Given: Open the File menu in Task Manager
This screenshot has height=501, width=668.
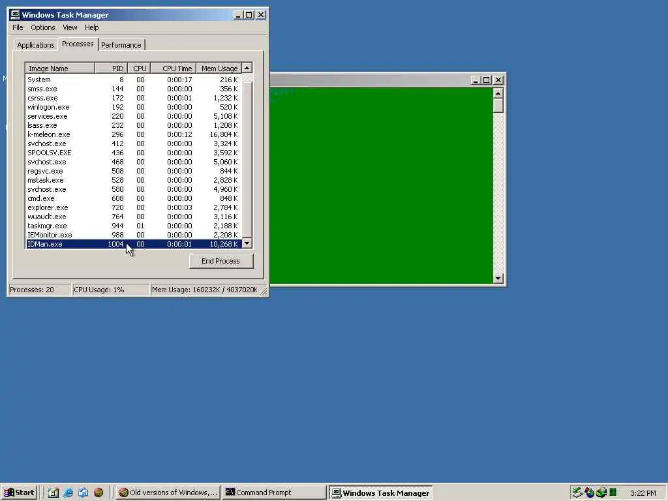Looking at the screenshot, I should pyautogui.click(x=18, y=27).
